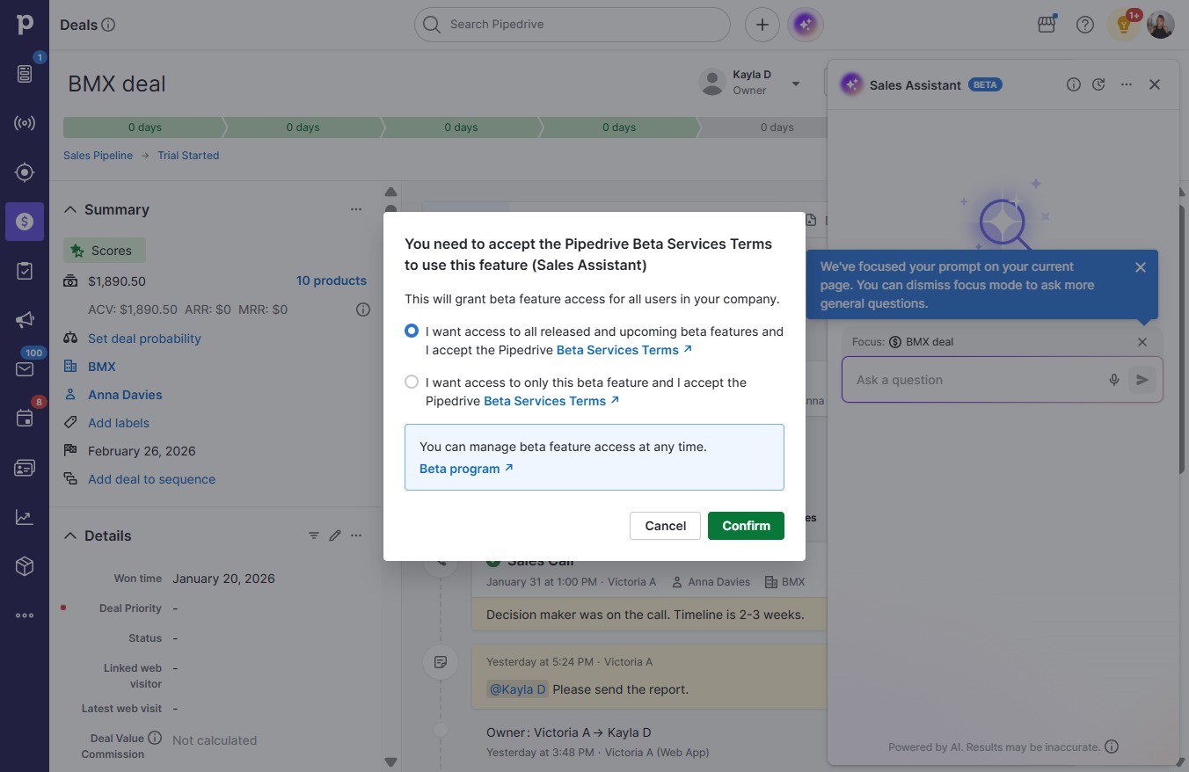Open Details section more options
The height and width of the screenshot is (772, 1189).
(x=356, y=535)
